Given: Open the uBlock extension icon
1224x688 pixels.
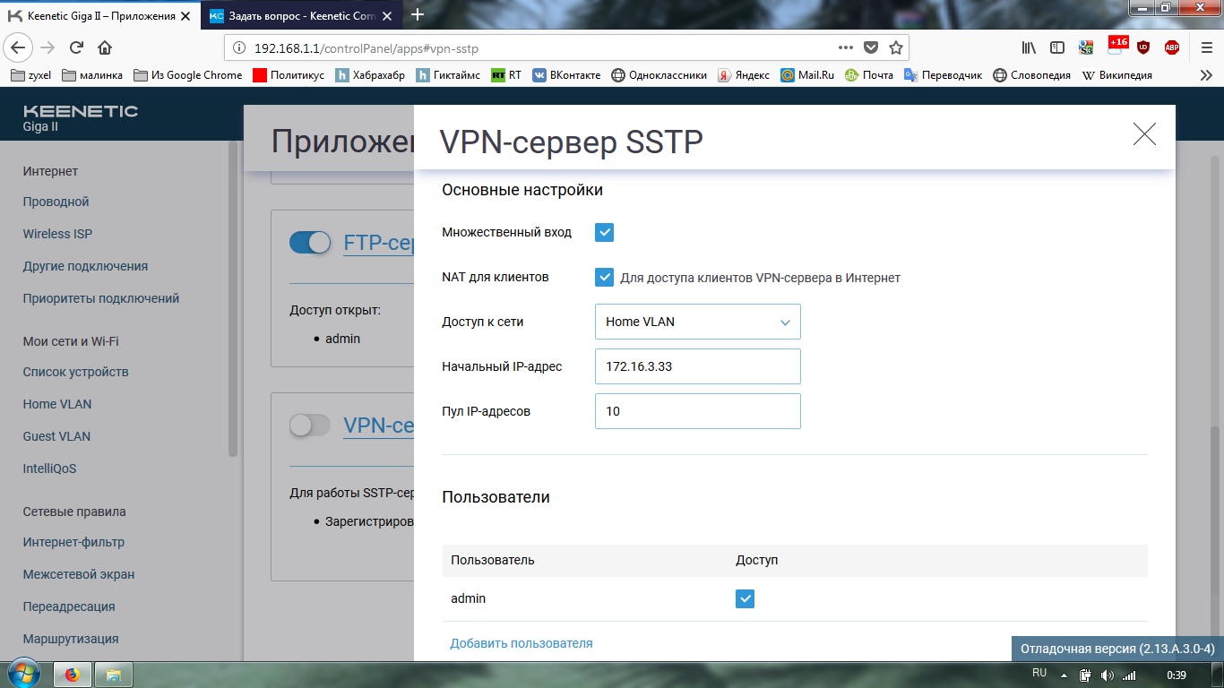Looking at the screenshot, I should (1143, 47).
